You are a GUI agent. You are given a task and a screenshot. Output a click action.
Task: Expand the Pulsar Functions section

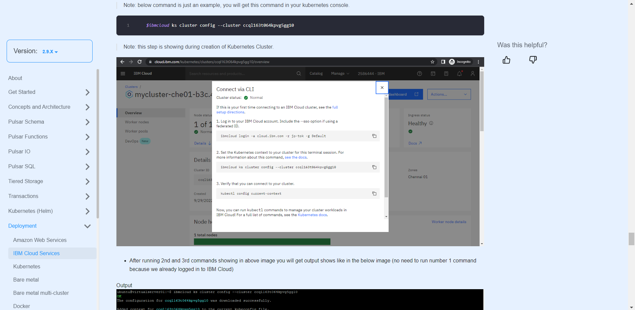pos(87,137)
